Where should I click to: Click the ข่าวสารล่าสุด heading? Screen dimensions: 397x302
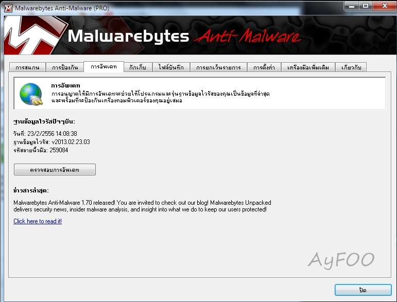pyautogui.click(x=31, y=190)
